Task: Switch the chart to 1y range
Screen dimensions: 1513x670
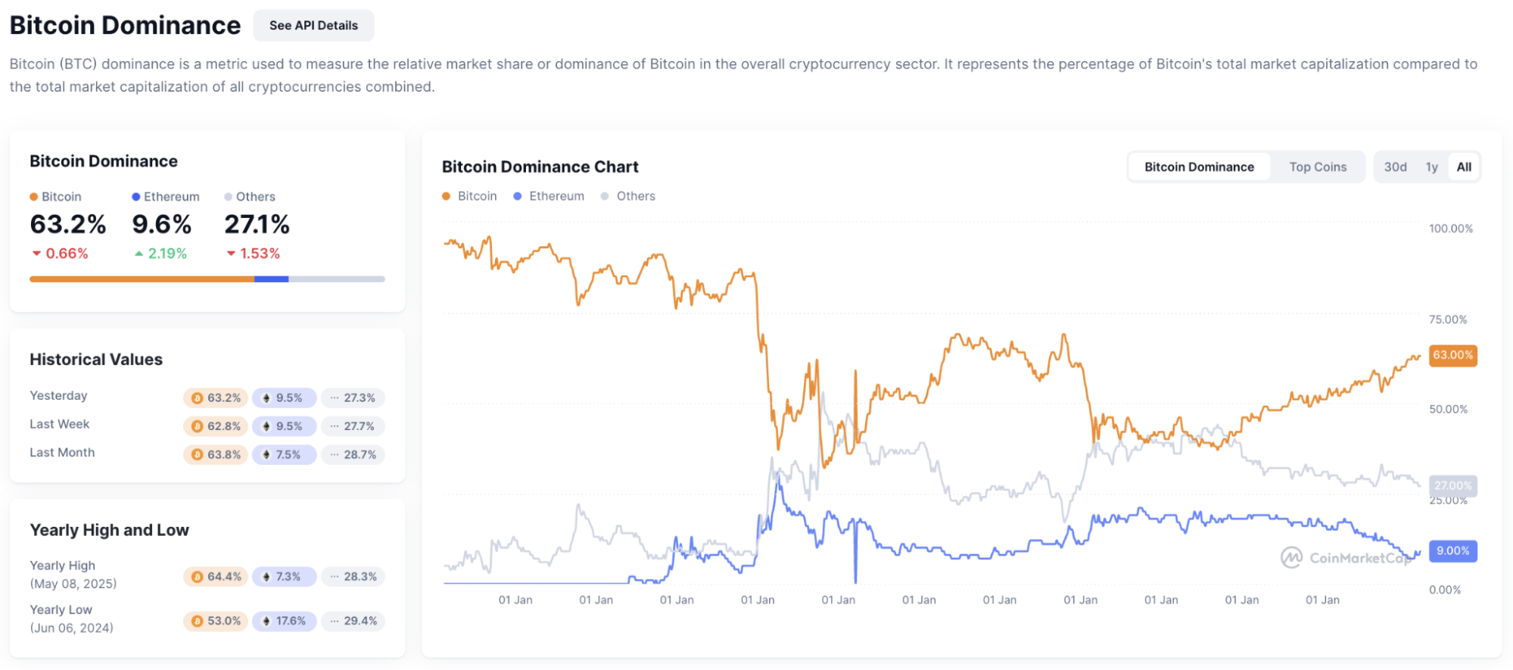Action: (1430, 166)
